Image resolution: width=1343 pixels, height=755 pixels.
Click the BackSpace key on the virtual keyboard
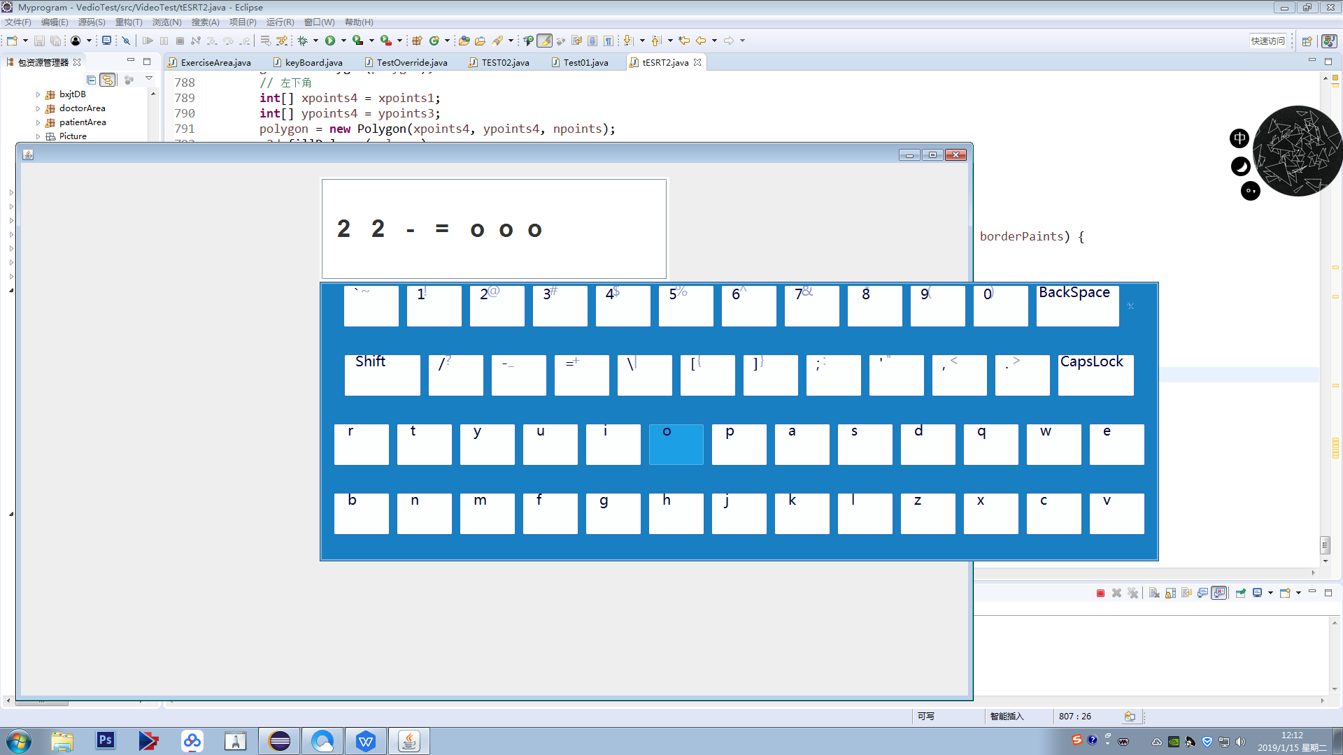tap(1077, 305)
